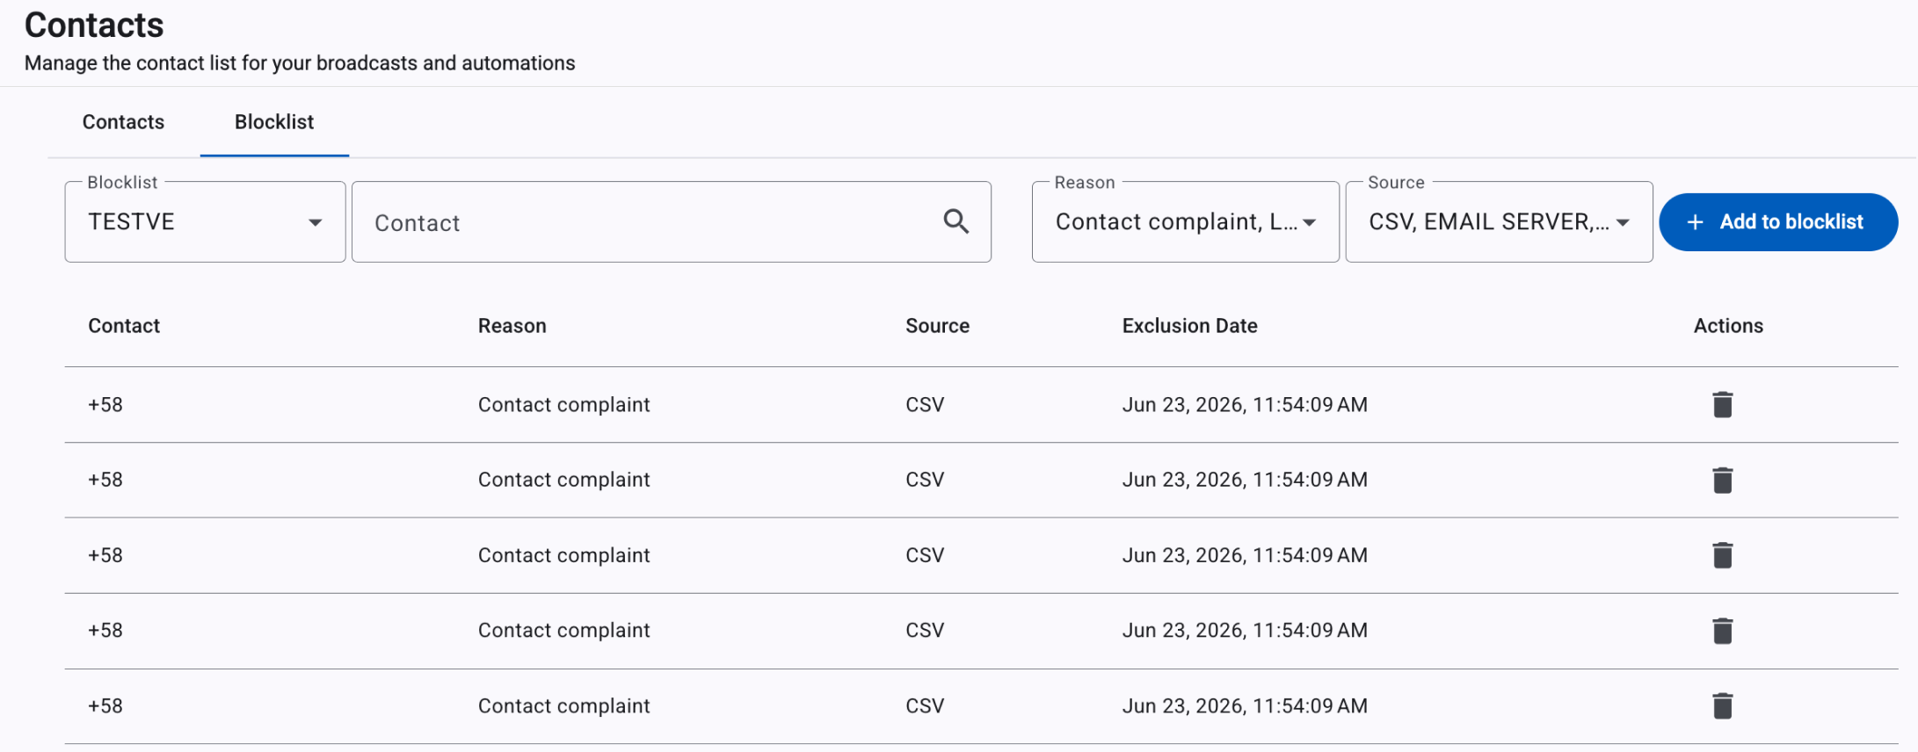Click trash icon in second row
The width and height of the screenshot is (1918, 752).
[1722, 481]
